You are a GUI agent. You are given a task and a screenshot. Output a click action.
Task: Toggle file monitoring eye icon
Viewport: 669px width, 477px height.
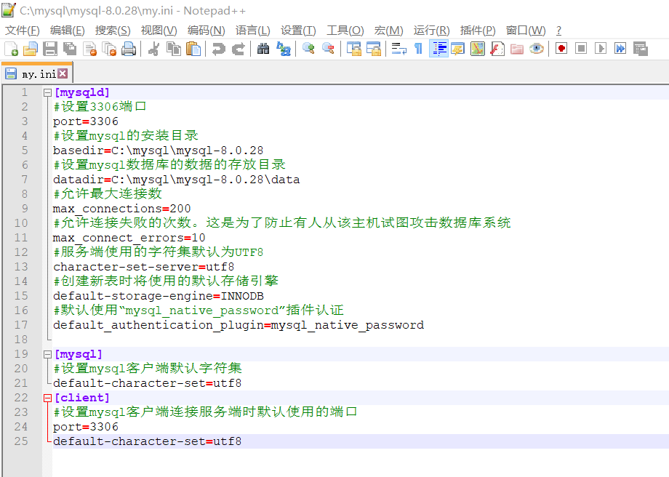537,49
